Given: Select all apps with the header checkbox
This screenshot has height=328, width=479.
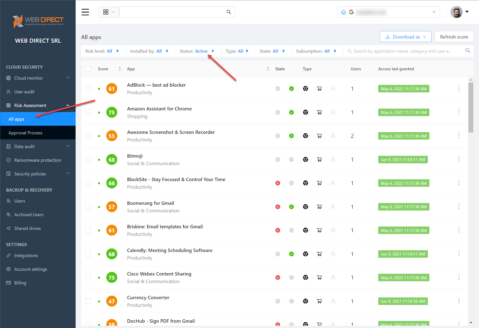Looking at the screenshot, I should 88,69.
